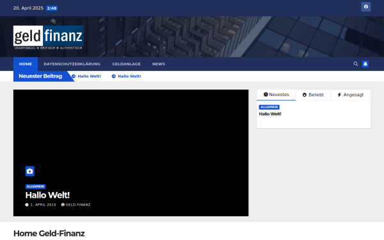Open the Hallo Welt! featured post title
The image size is (384, 240).
pyautogui.click(x=47, y=195)
